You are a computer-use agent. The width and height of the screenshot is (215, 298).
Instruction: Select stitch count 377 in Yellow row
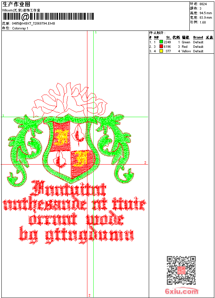tap(168, 51)
